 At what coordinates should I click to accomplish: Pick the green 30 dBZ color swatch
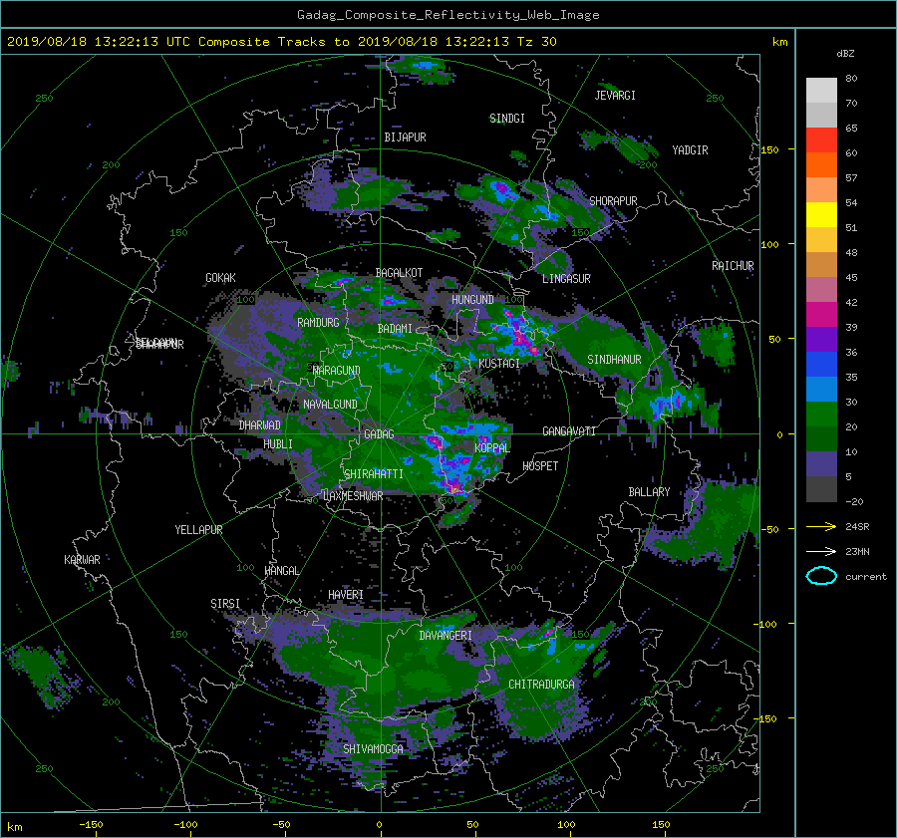click(821, 414)
